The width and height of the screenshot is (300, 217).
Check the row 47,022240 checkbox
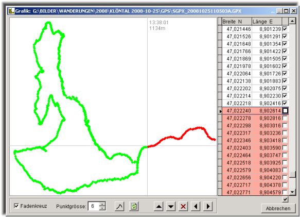coord(285,111)
